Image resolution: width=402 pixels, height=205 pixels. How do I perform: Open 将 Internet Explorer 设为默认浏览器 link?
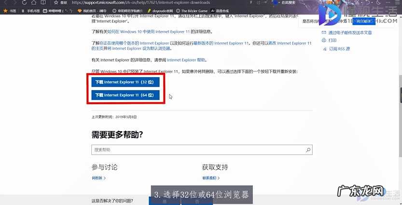(139, 48)
